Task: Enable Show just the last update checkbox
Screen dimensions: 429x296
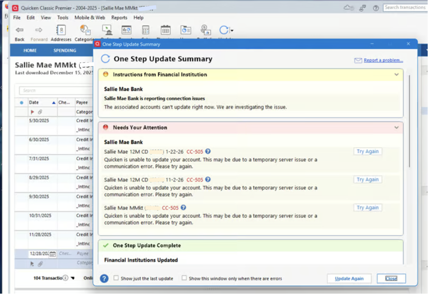Action: tap(116, 278)
